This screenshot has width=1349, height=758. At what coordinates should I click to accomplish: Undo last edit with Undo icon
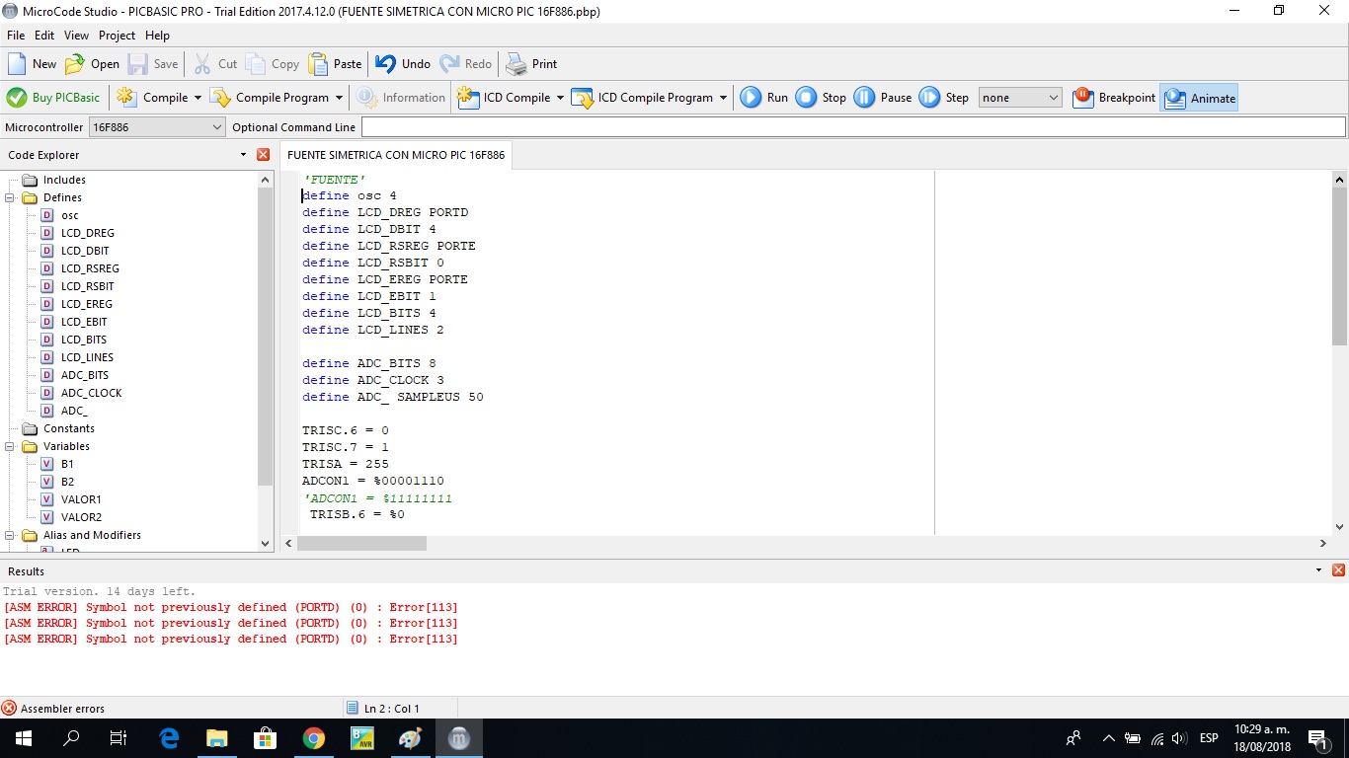385,64
